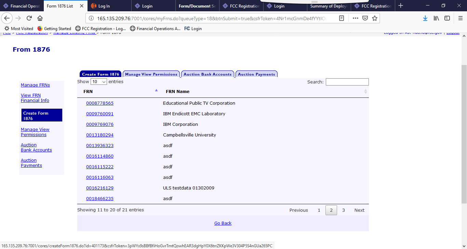Screen dimensions: 467x249
Task: Open FRN 0009760091 link
Action: click(100, 114)
